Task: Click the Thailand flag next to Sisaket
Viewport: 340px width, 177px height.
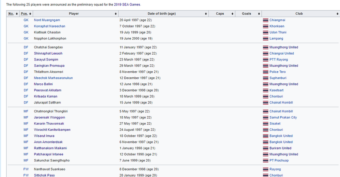Action: (266, 123)
